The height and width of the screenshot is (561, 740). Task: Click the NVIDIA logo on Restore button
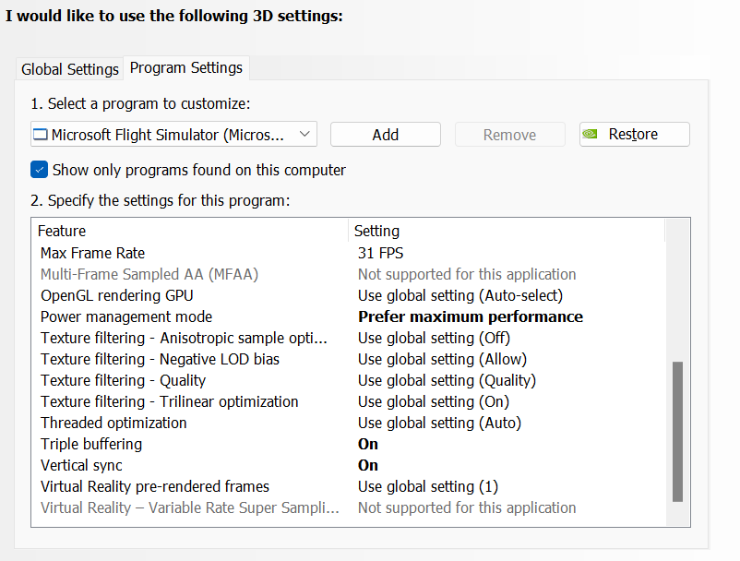click(591, 135)
